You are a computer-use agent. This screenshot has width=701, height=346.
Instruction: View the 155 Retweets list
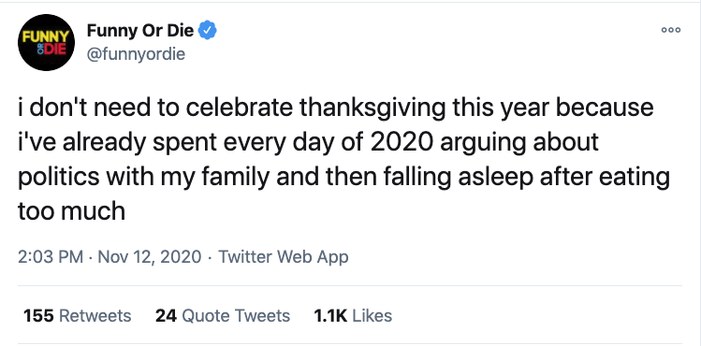coord(78,316)
